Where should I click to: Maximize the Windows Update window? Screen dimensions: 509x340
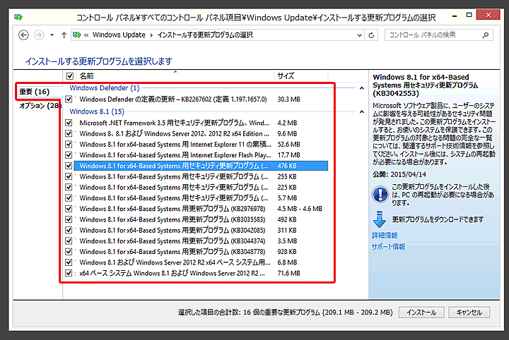[x=469, y=15]
